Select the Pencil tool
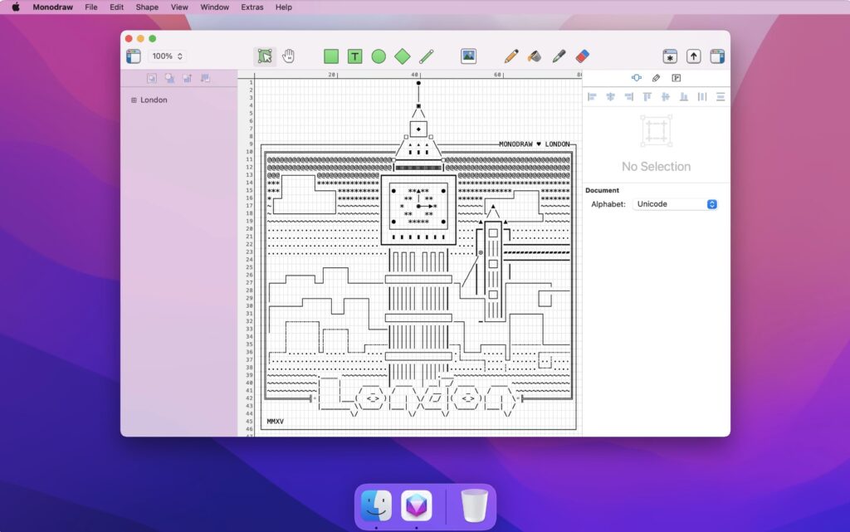The image size is (850, 532). click(509, 56)
